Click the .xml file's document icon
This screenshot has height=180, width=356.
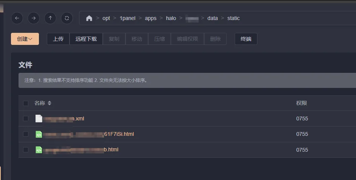pos(39,118)
